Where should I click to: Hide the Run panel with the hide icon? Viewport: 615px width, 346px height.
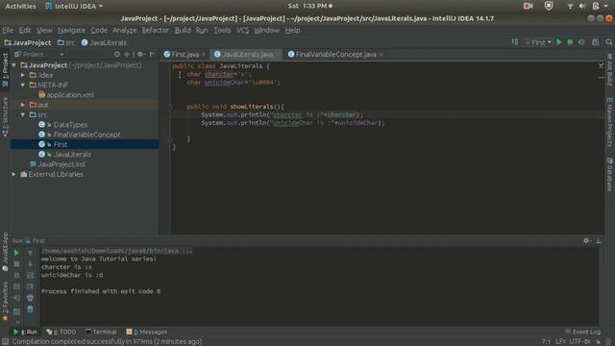tap(599, 241)
